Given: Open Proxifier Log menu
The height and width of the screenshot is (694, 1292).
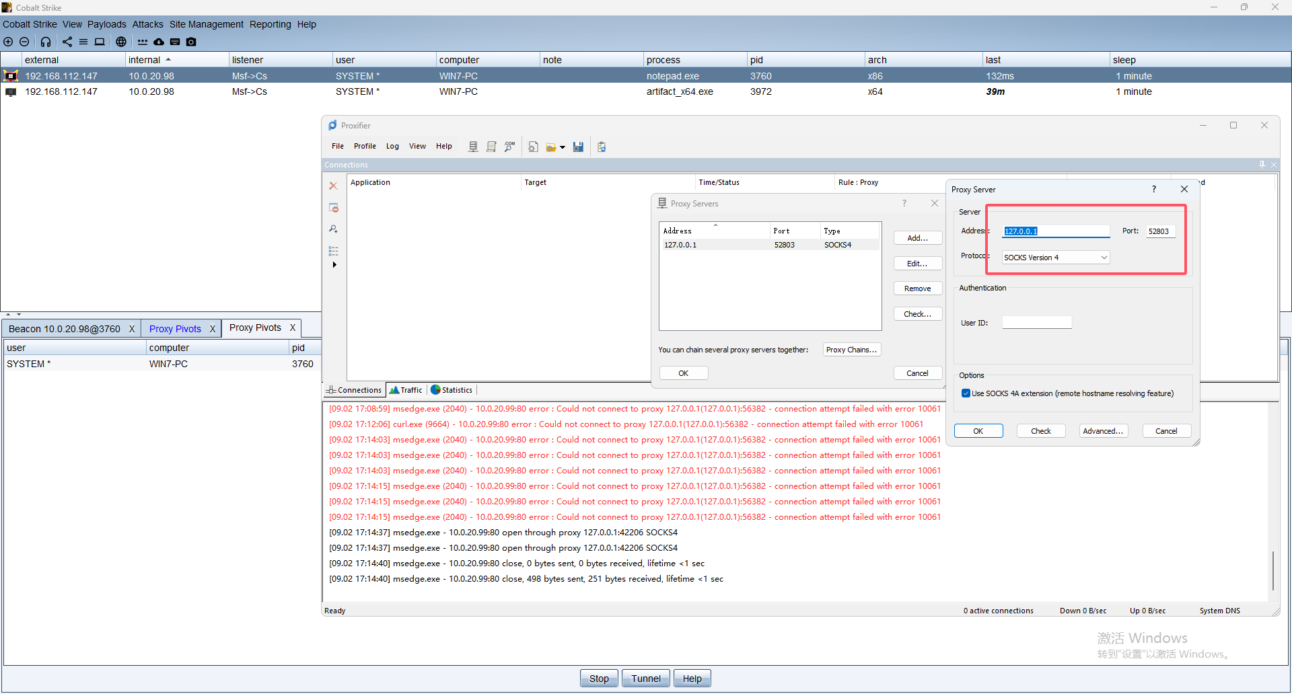Looking at the screenshot, I should [392, 146].
